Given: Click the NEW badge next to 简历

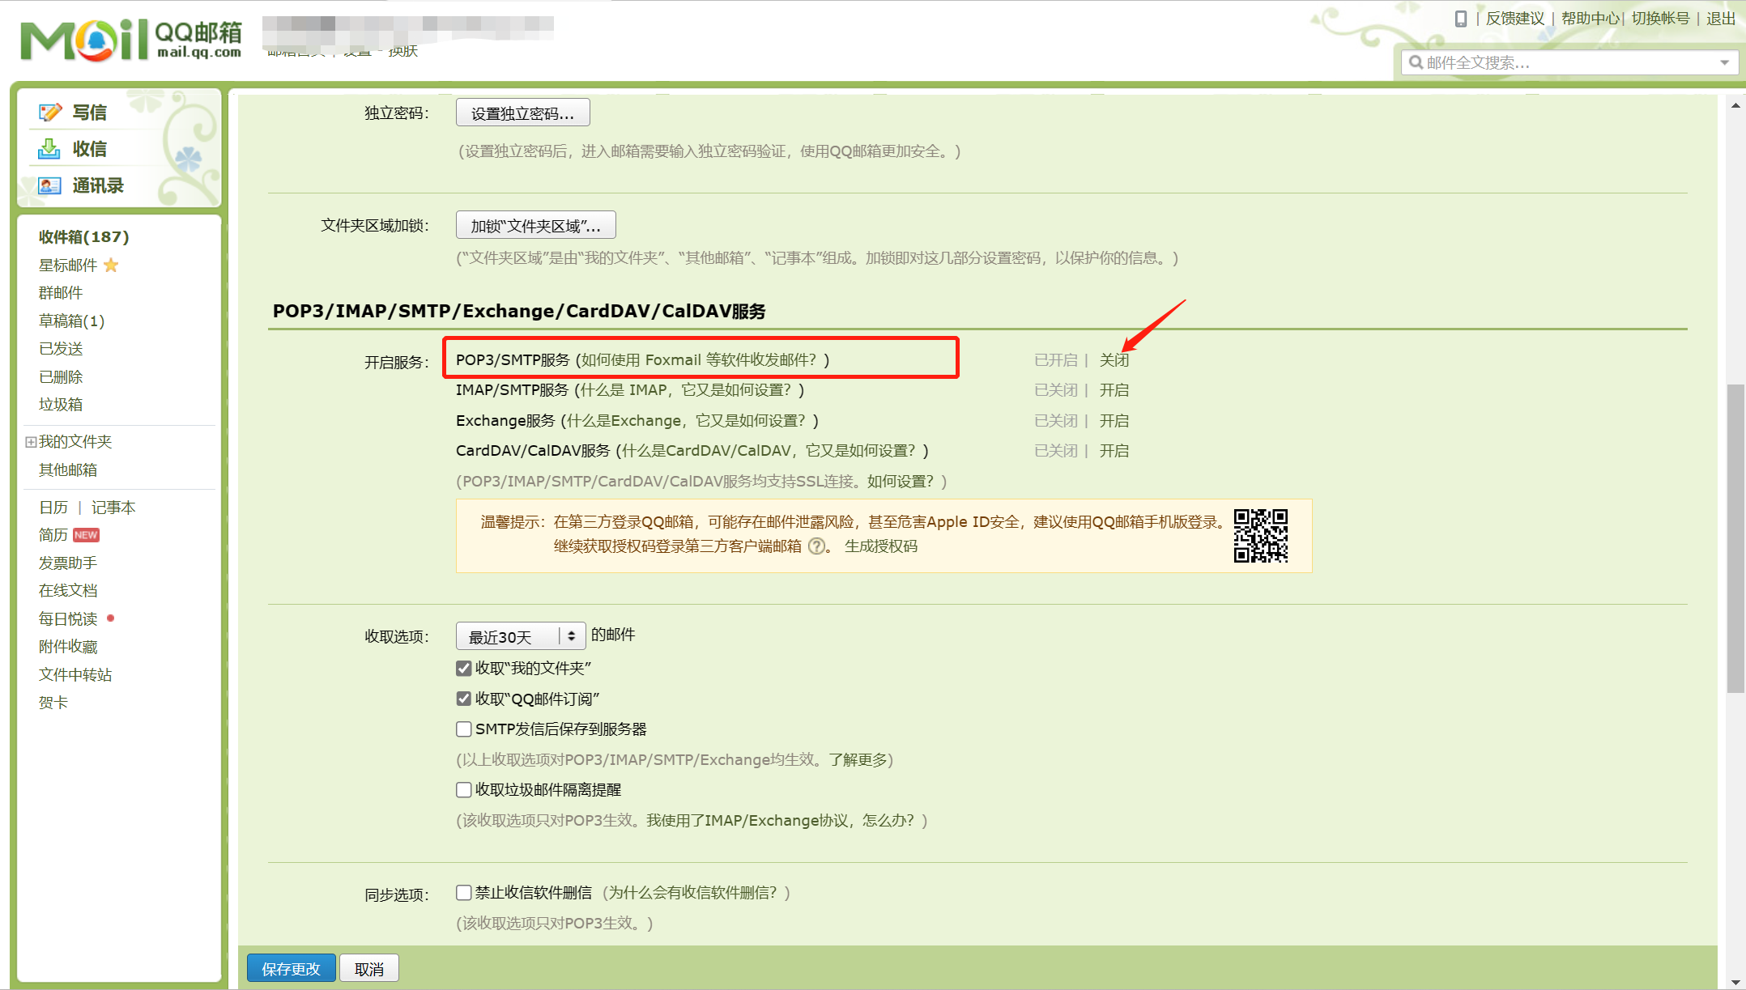Looking at the screenshot, I should pyautogui.click(x=87, y=534).
